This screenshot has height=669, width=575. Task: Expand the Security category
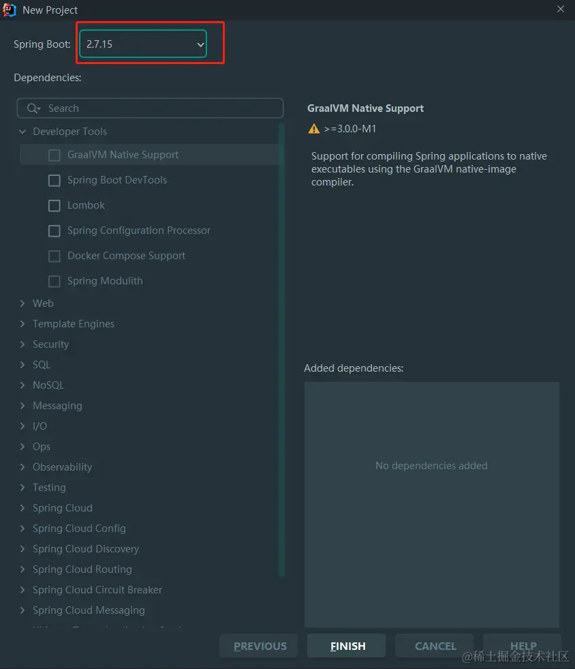click(x=22, y=344)
